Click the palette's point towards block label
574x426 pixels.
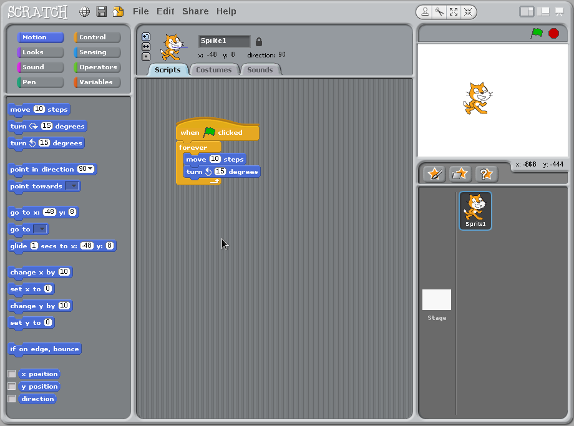click(x=36, y=186)
